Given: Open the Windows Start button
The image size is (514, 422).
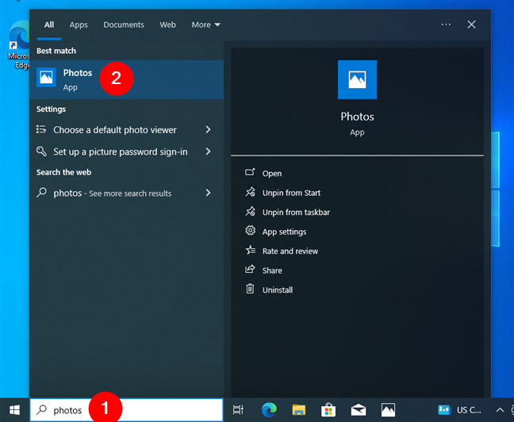Looking at the screenshot, I should [14, 410].
